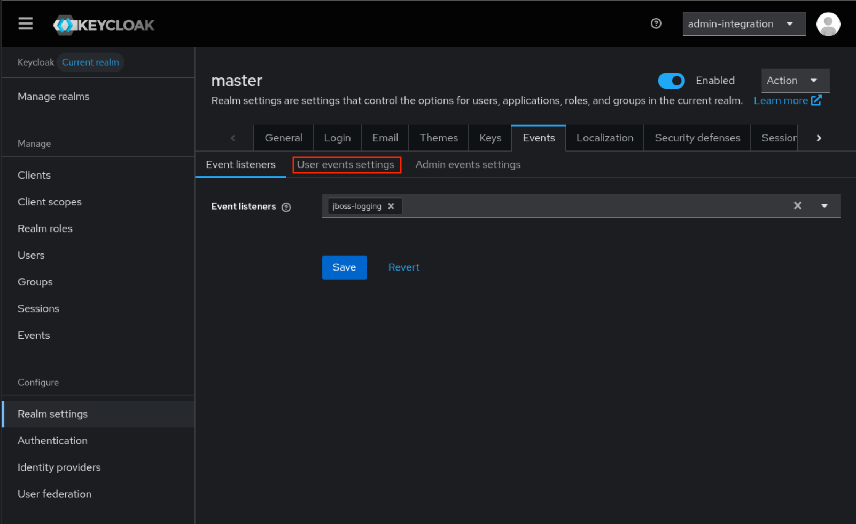Click the Keycloak logo
The height and width of the screenshot is (524, 856).
[x=104, y=25]
